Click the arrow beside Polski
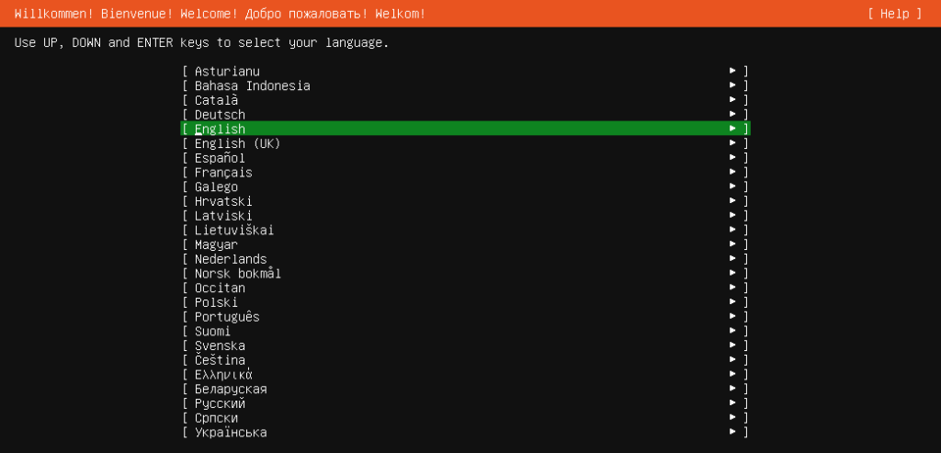This screenshot has width=941, height=453. pos(732,302)
